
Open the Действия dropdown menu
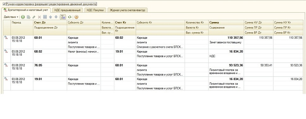tap(11, 17)
